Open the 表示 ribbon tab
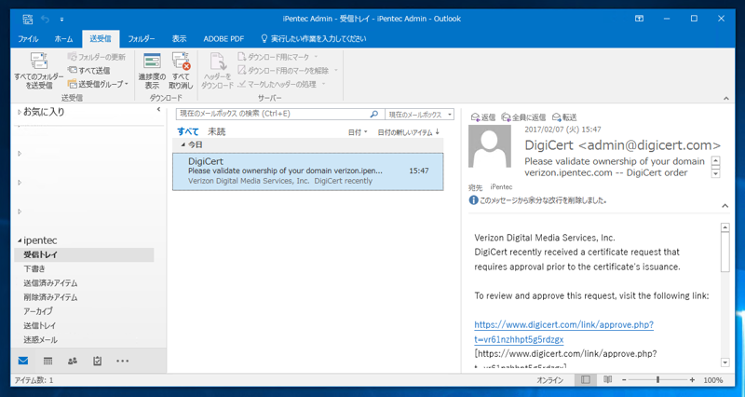Screen dimensions: 745x397 pos(179,39)
